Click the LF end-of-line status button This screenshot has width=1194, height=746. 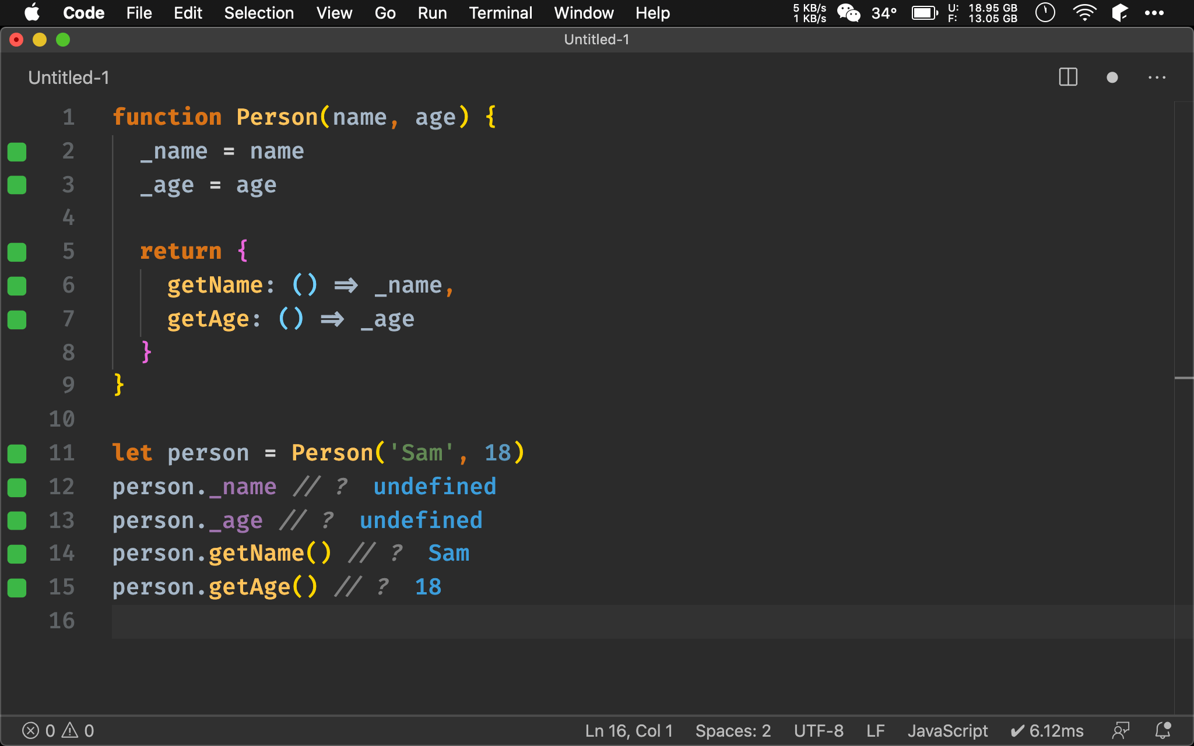coord(875,730)
